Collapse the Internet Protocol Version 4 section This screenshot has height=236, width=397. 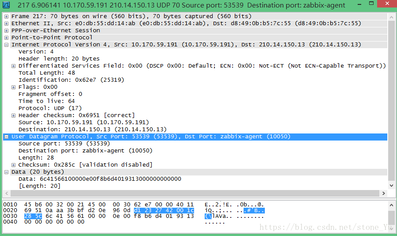click(7, 45)
